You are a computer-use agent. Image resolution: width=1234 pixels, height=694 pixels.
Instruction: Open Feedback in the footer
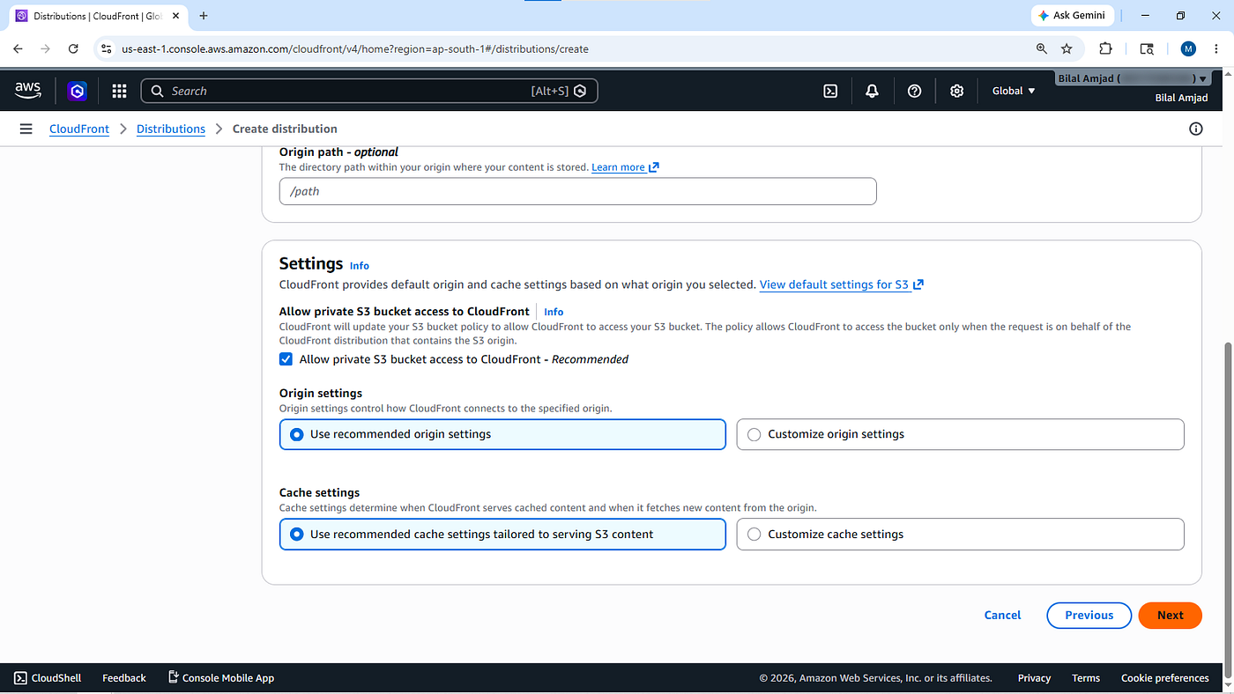pos(124,678)
